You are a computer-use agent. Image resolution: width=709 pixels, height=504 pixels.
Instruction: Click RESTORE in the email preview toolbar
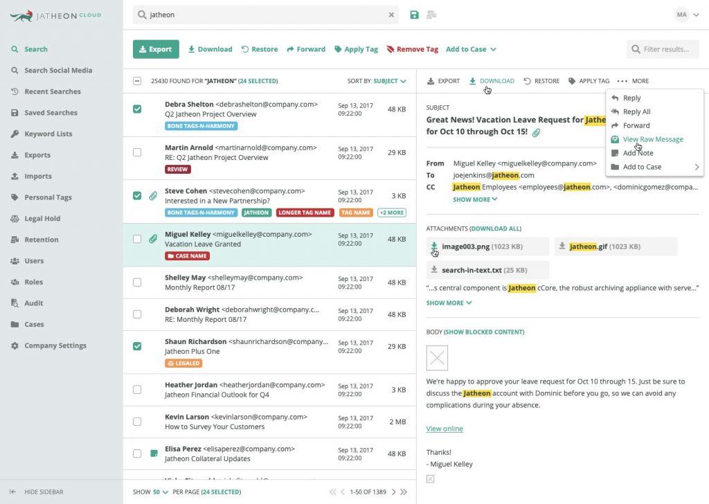[x=541, y=81]
